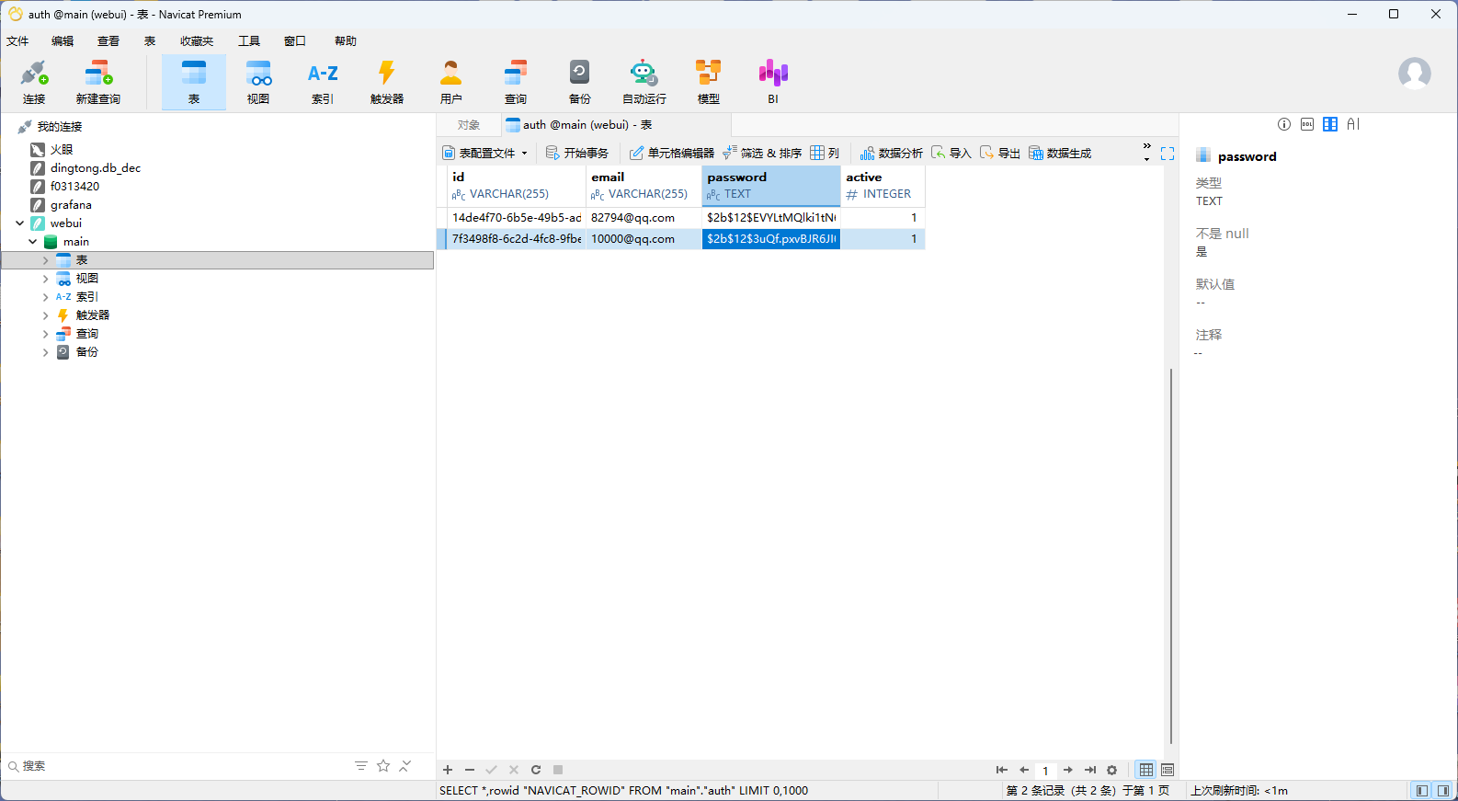Toggle the left pane visibility in status bar
Image resolution: width=1458 pixels, height=801 pixels.
click(x=1421, y=791)
